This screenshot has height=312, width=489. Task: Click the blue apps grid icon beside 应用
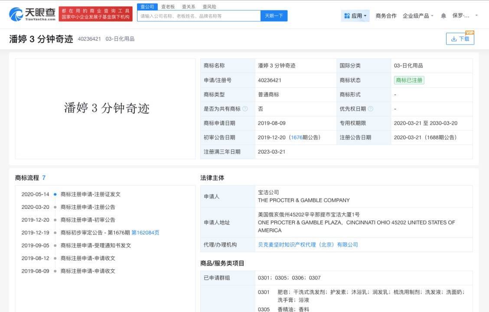[x=346, y=16]
